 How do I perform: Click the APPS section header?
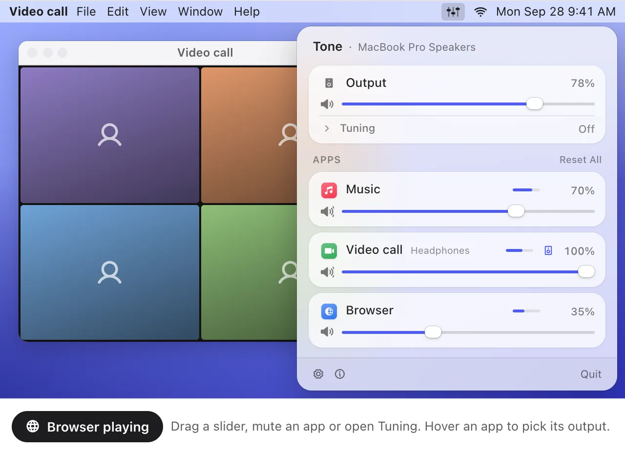pos(327,160)
